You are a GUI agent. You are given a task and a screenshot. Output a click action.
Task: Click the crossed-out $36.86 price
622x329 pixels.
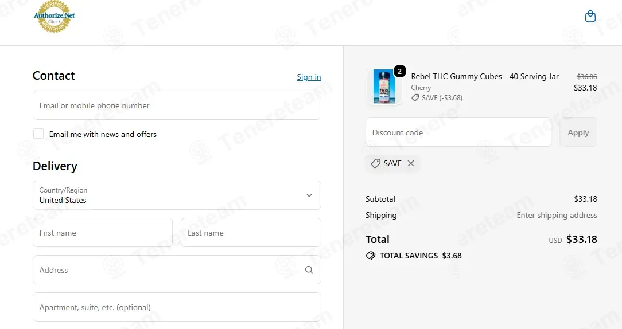pos(586,76)
